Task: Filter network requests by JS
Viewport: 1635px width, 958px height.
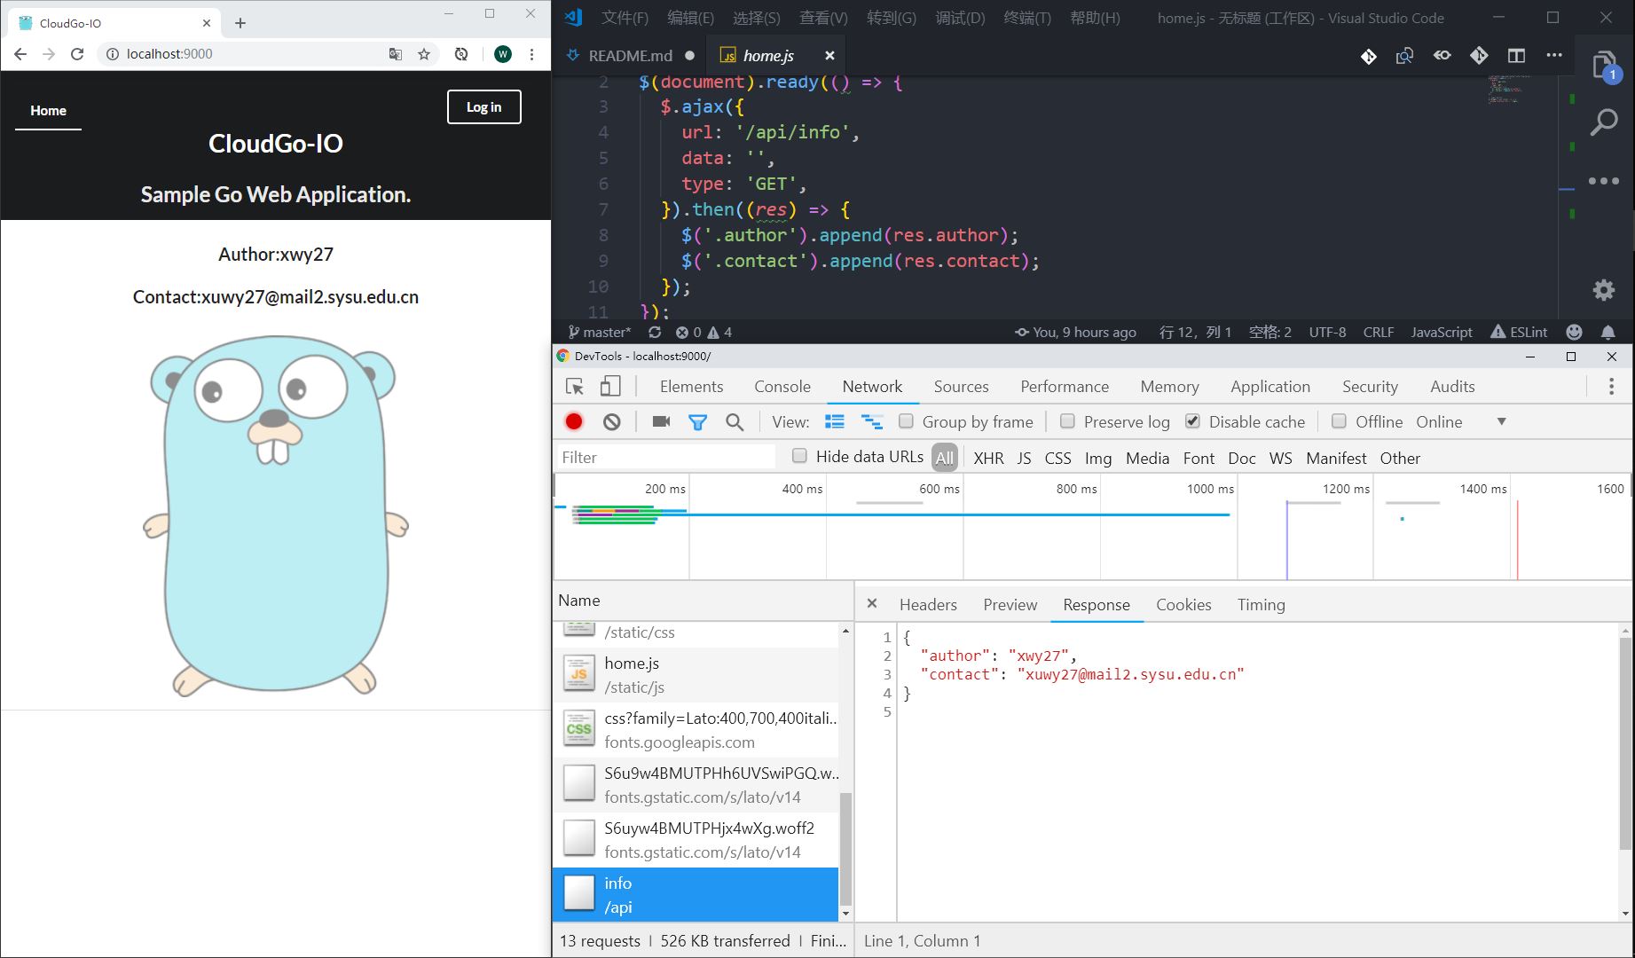Action: (x=1024, y=458)
